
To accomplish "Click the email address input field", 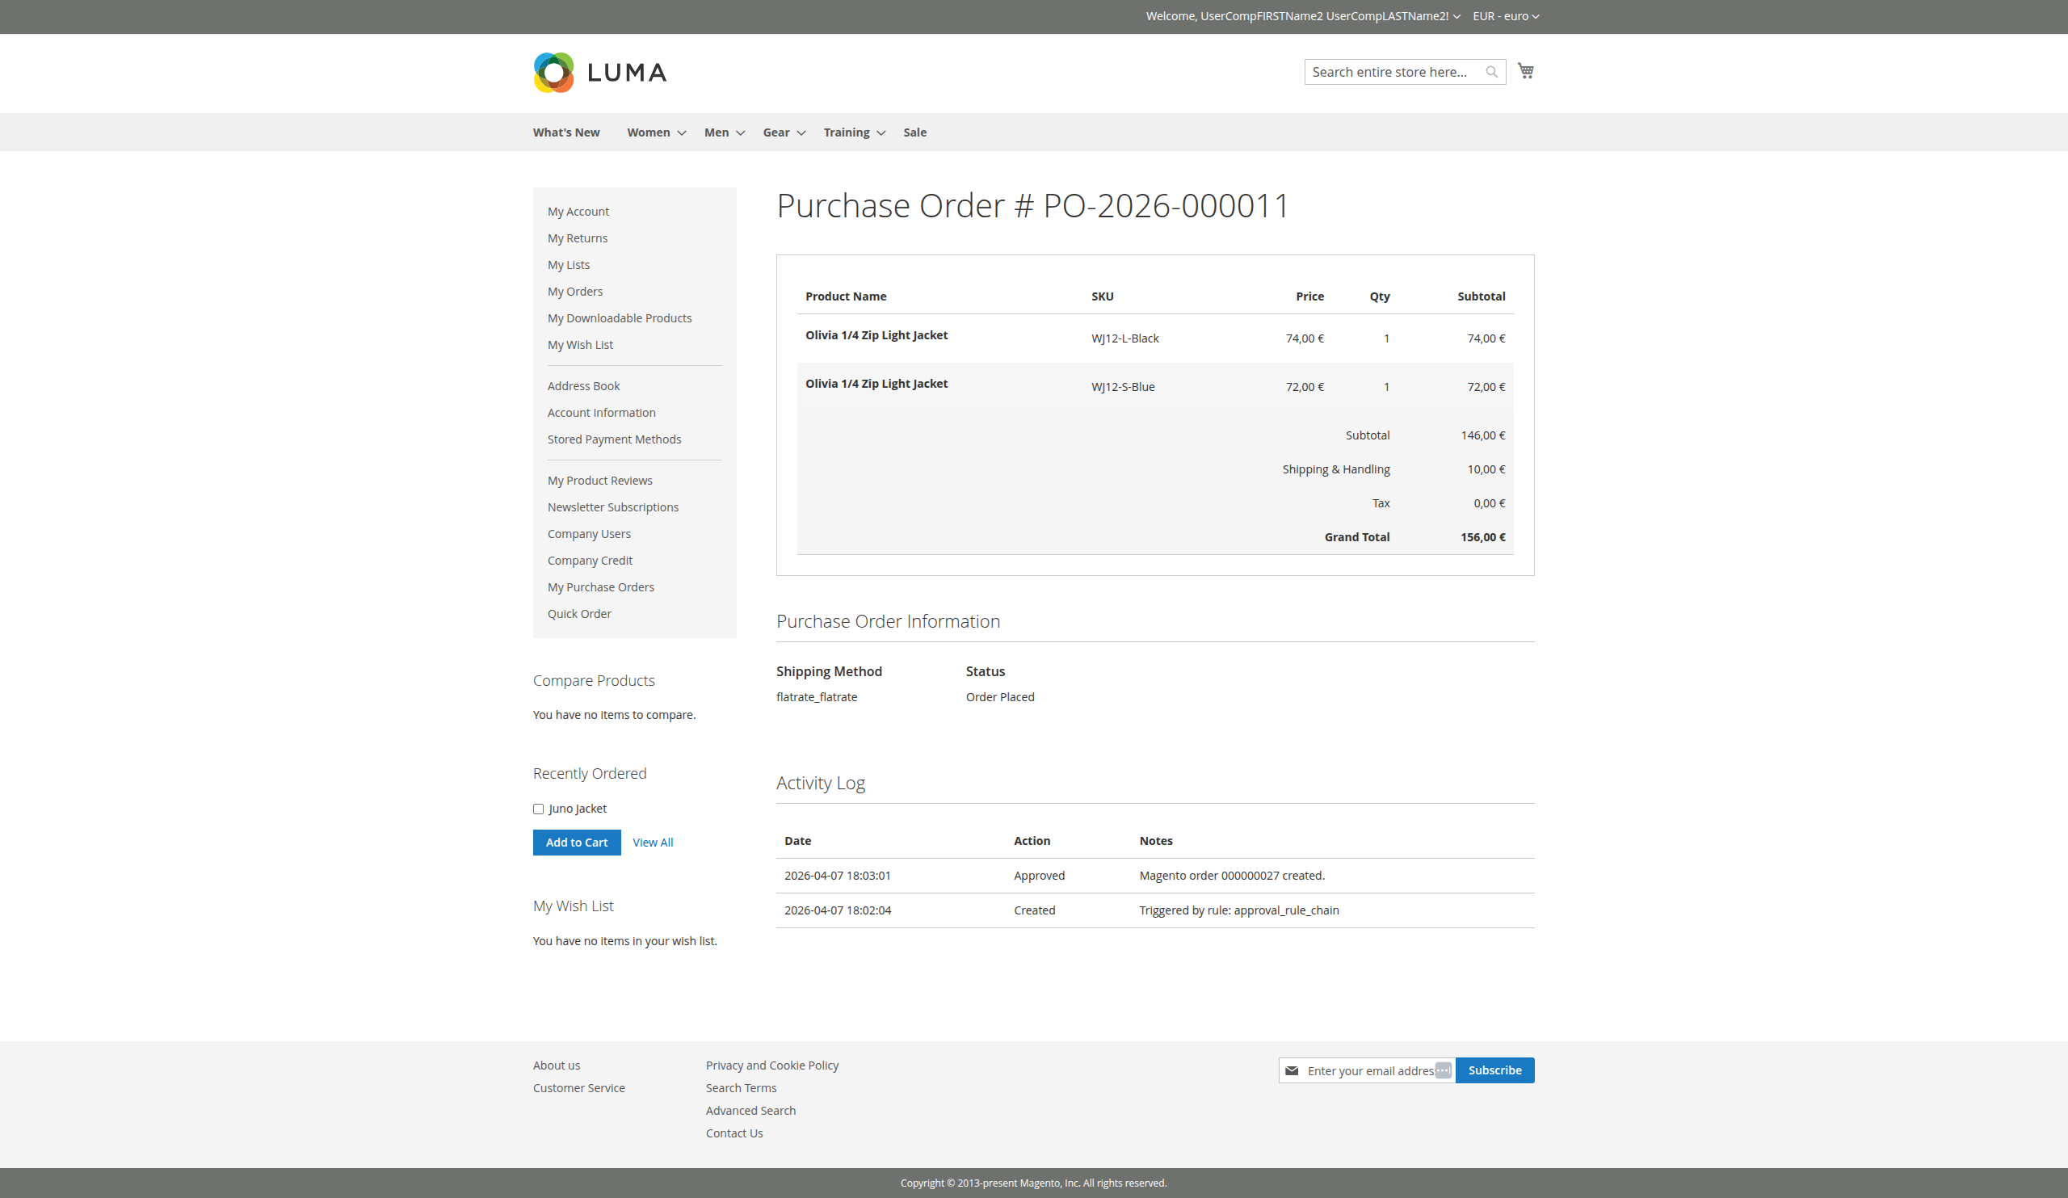I will [1371, 1070].
